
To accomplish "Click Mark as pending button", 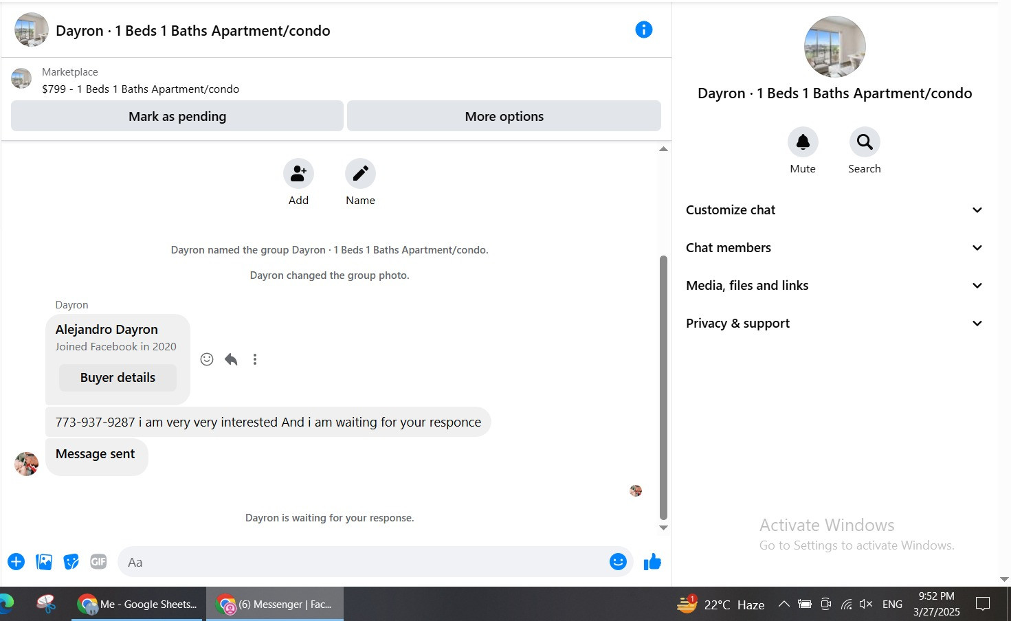I will click(x=177, y=116).
